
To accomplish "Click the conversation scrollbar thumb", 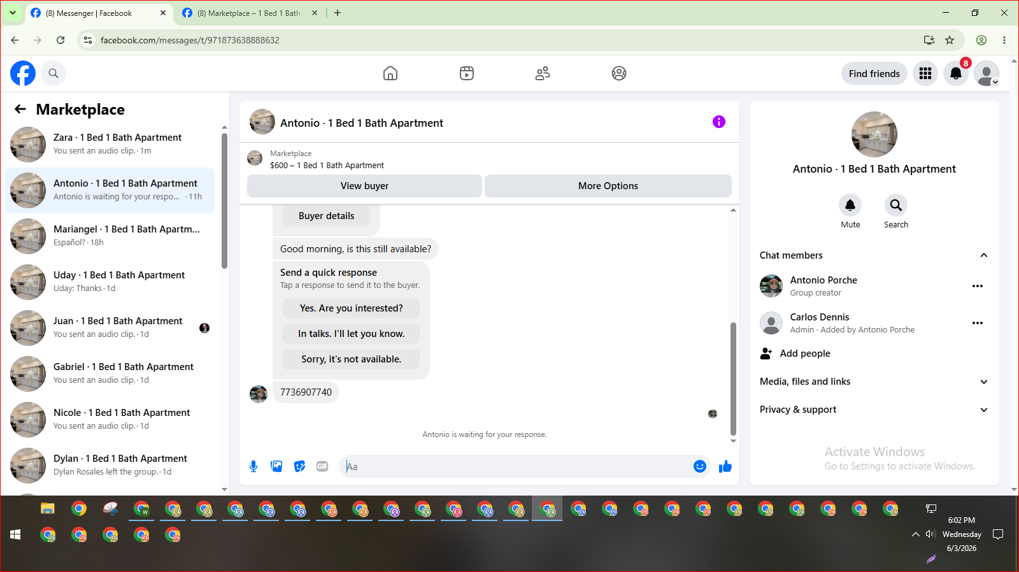I will pyautogui.click(x=733, y=378).
